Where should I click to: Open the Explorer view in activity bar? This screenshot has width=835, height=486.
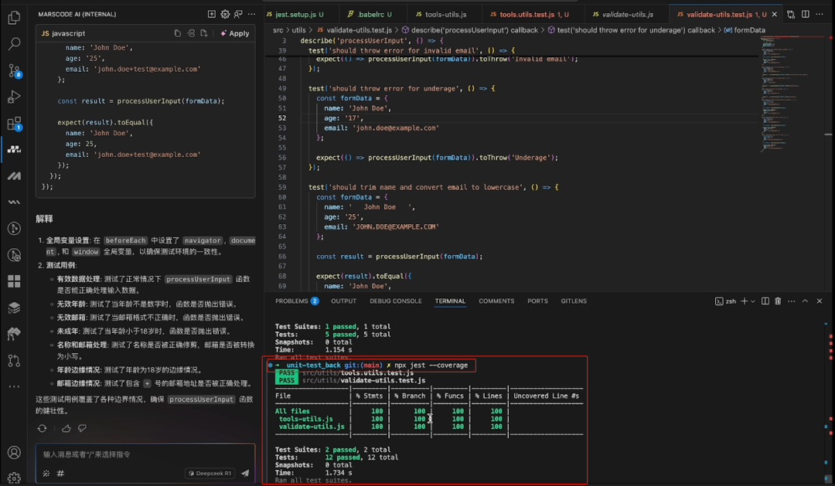point(14,17)
